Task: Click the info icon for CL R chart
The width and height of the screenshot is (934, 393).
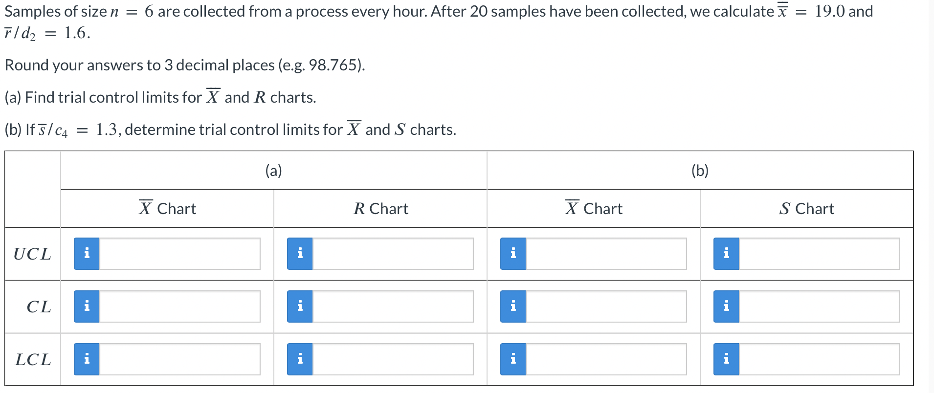Action: [x=300, y=306]
